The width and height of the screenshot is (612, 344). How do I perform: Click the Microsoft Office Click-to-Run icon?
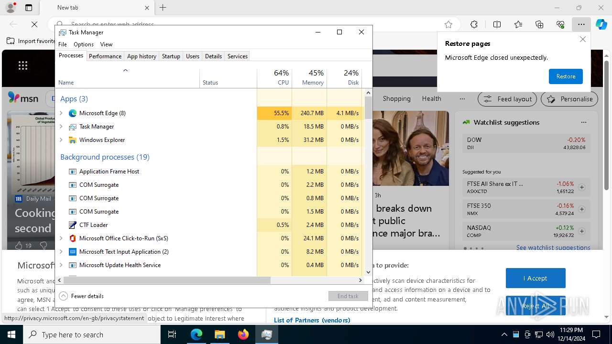click(73, 238)
